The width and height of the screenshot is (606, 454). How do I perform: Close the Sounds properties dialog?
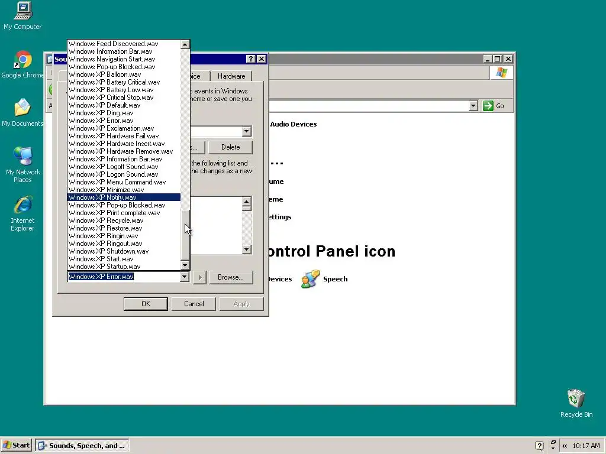[262, 59]
